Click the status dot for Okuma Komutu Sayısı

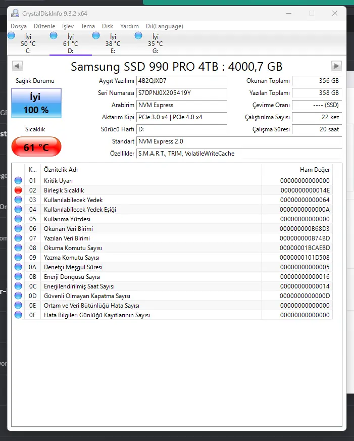click(18, 248)
